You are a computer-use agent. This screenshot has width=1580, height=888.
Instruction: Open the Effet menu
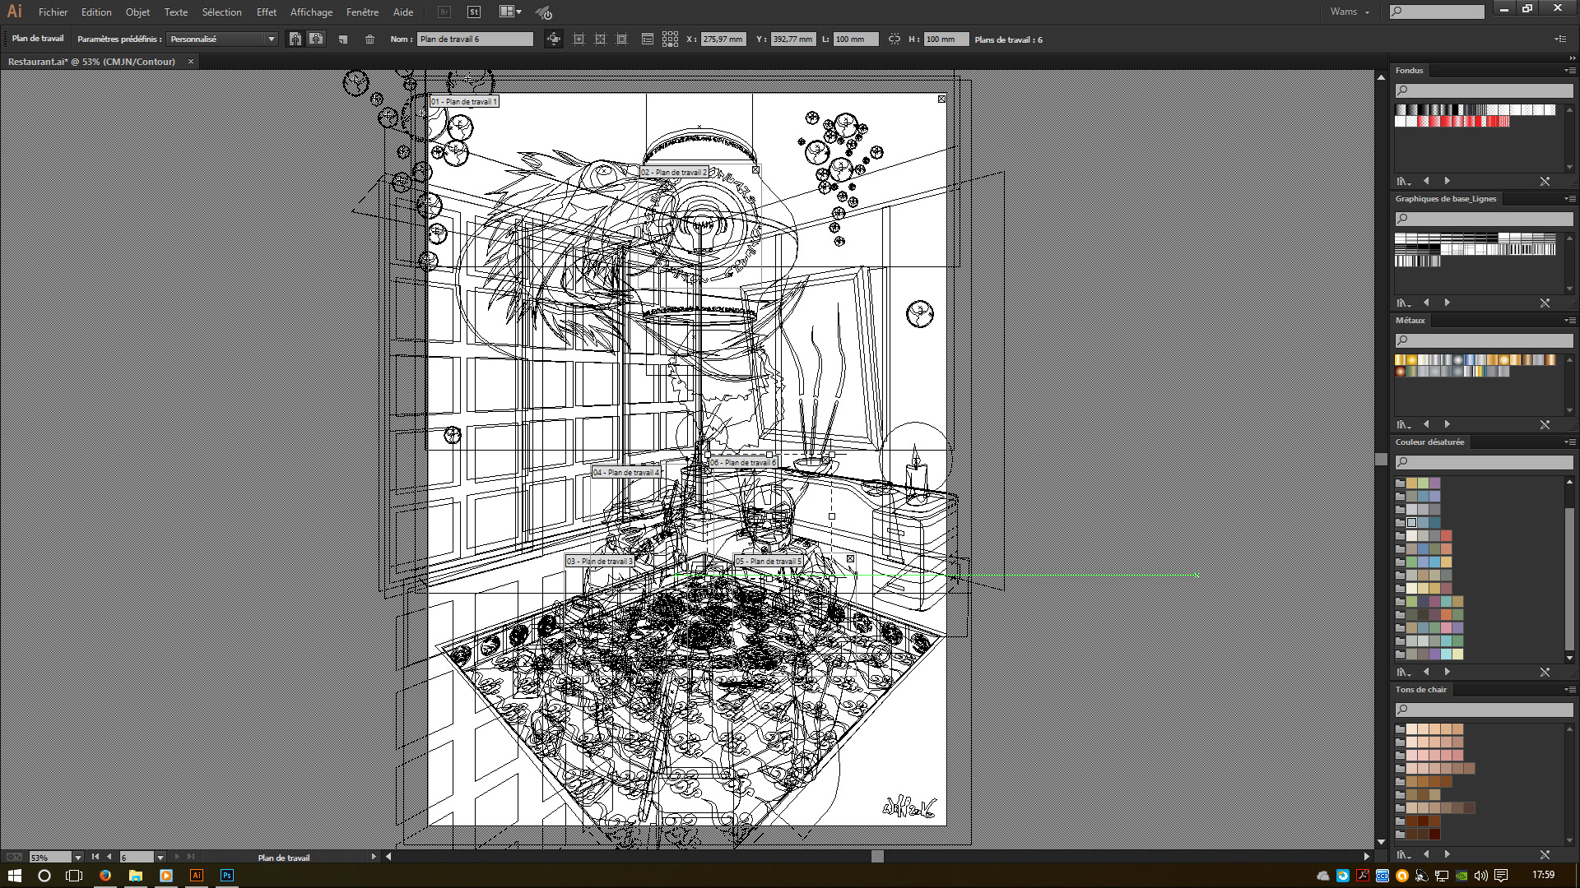266,12
